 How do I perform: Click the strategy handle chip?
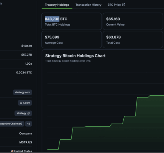(23, 113)
